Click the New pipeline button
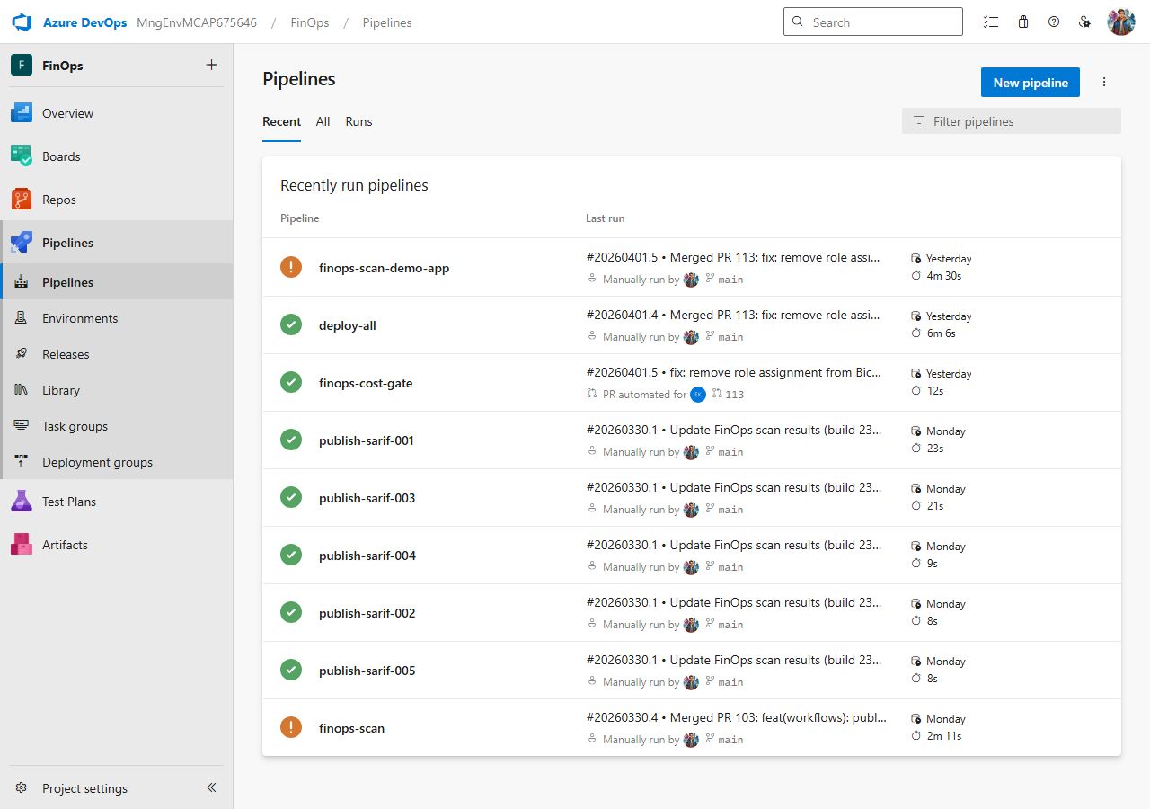 pos(1031,83)
